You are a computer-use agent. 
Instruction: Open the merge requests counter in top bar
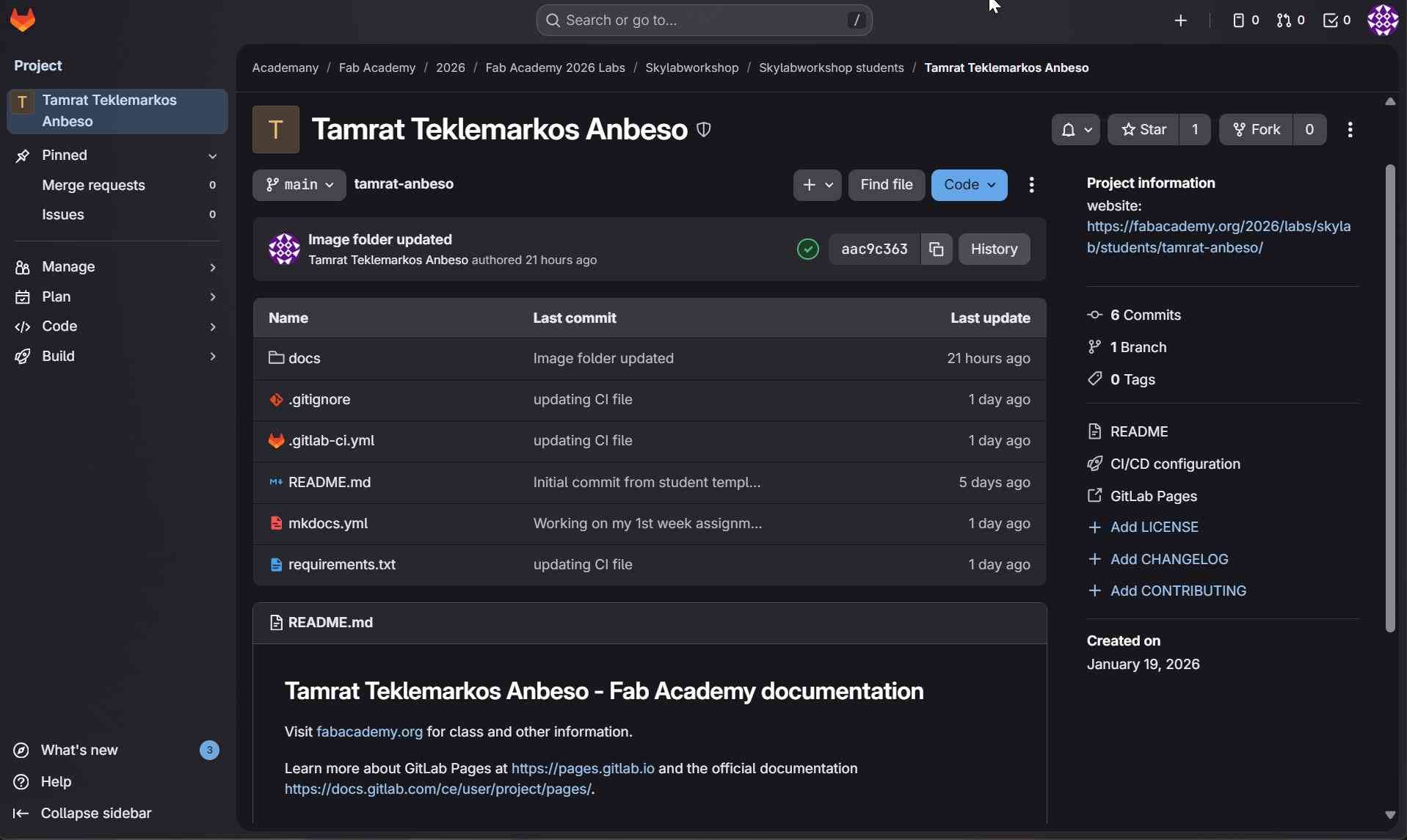click(1290, 21)
